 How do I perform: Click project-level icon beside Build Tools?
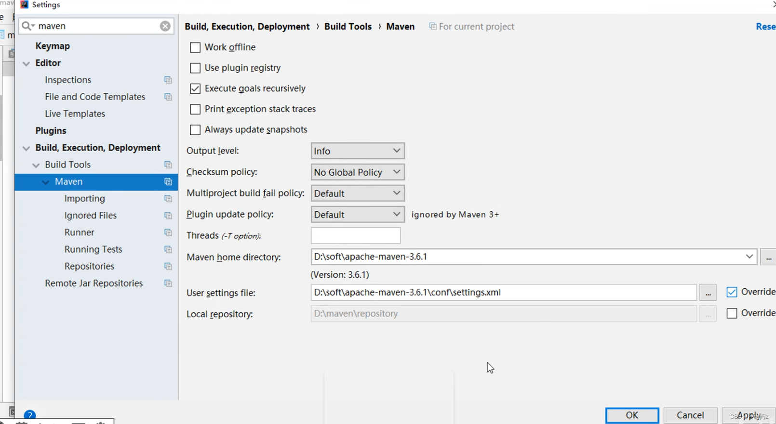click(168, 165)
